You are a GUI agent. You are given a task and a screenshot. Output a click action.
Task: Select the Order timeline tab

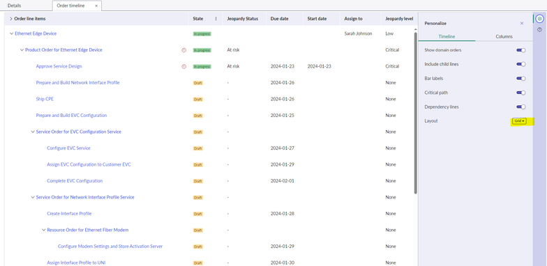click(71, 6)
